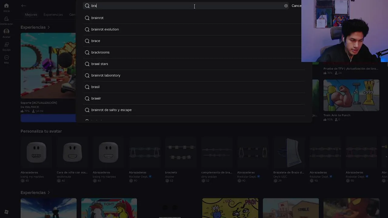Viewport: 388px width, 218px height.
Task: Select 'complemento de bra...' avatar item
Action: (217, 152)
